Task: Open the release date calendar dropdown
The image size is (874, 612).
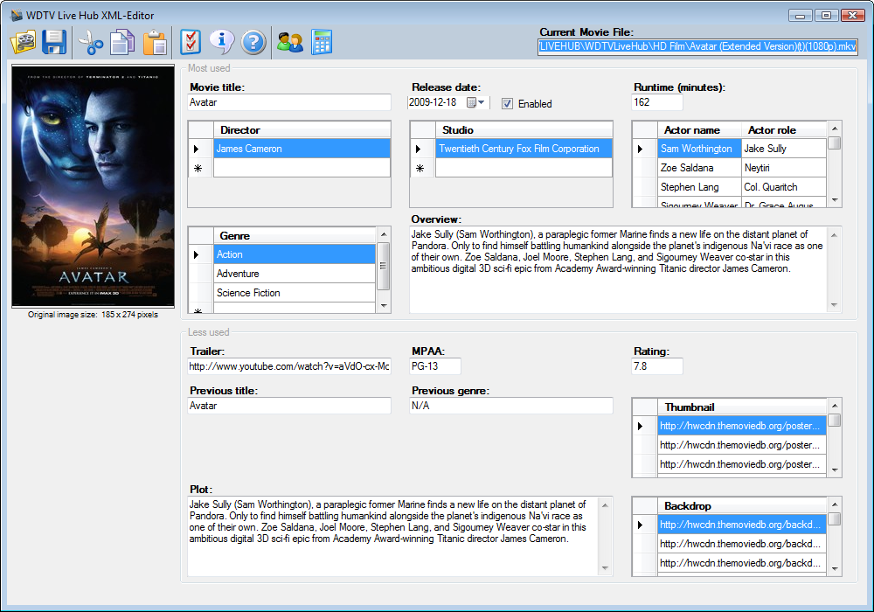Action: (475, 102)
